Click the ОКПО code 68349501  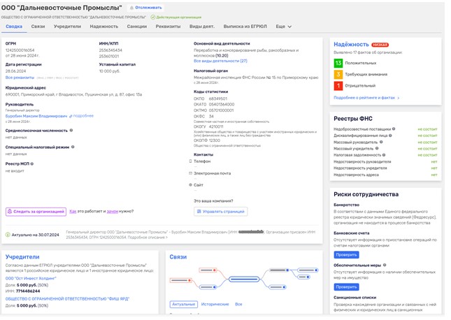[217, 99]
